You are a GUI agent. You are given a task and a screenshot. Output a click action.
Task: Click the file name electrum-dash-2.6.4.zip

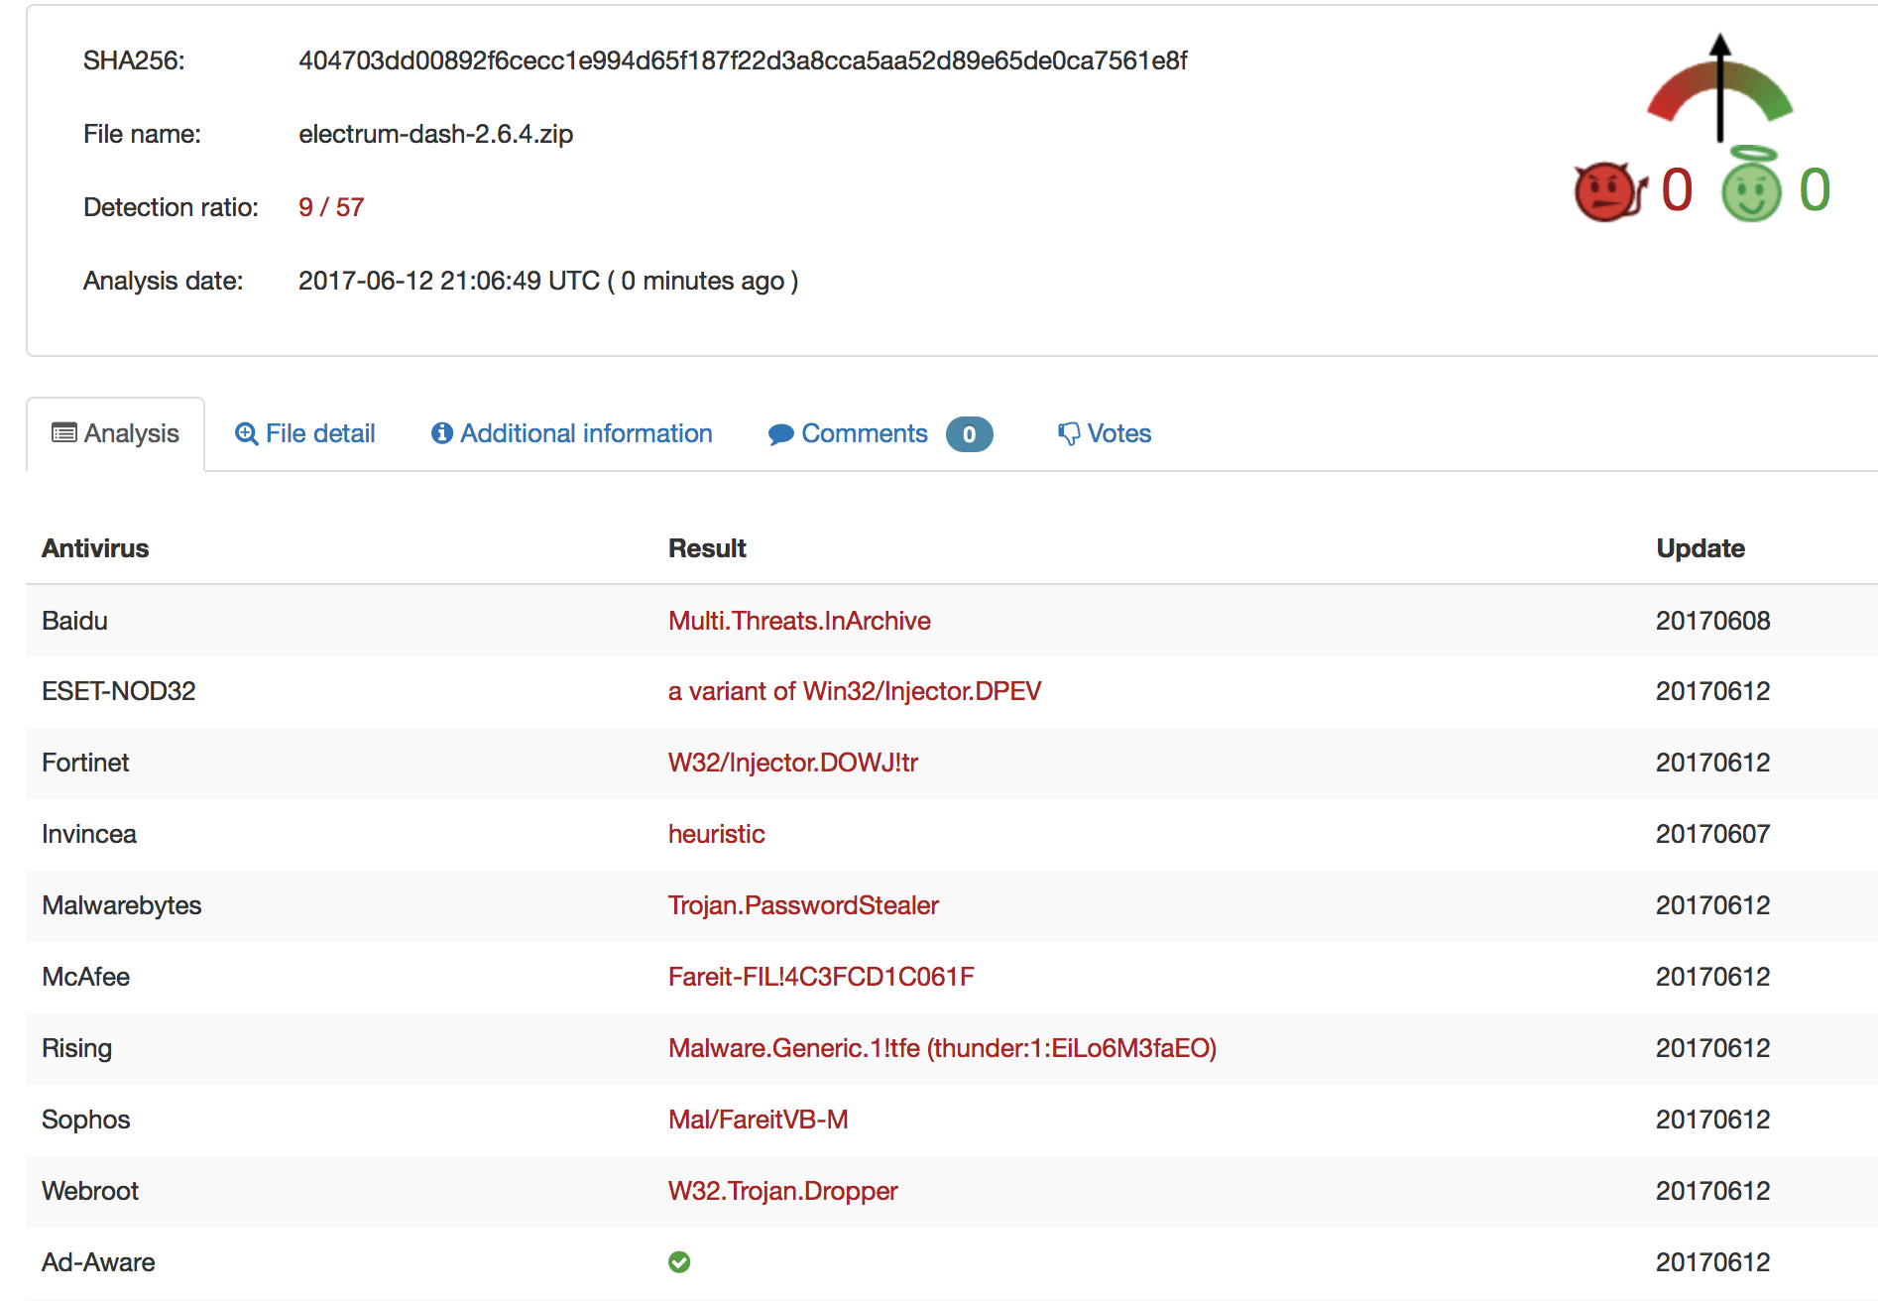(436, 134)
